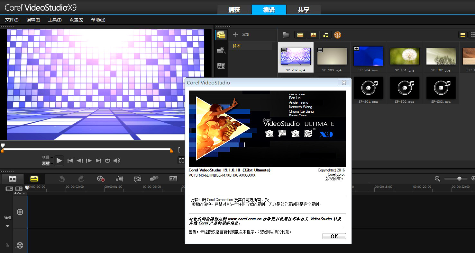
Task: Select 项目 (Project) playback mode
Action: 46,157
